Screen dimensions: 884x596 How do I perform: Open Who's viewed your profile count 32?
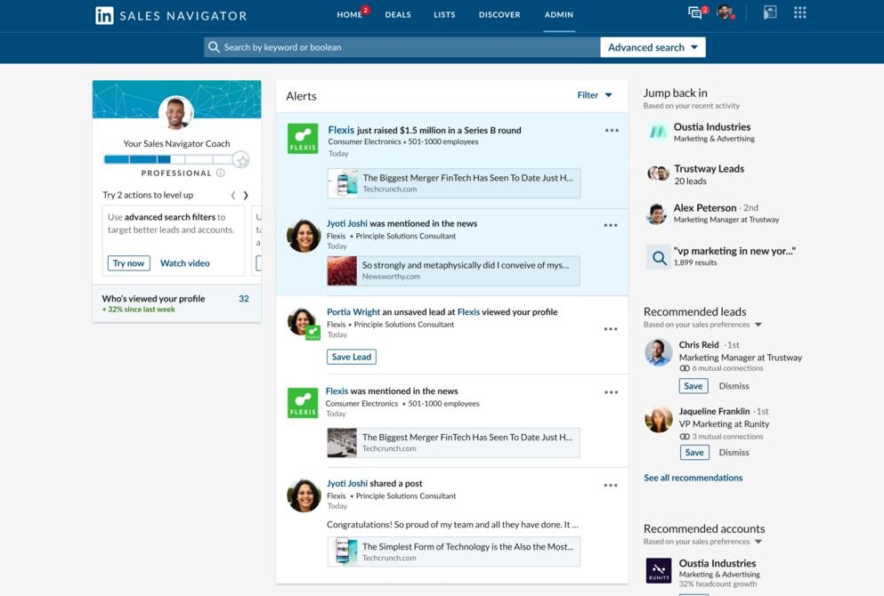click(x=244, y=299)
